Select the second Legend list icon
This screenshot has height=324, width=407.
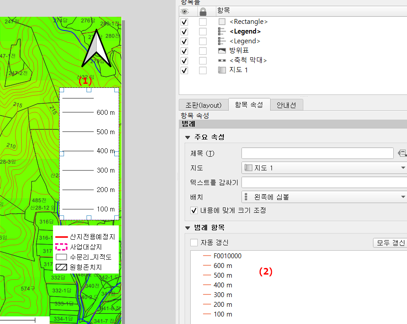(x=222, y=41)
